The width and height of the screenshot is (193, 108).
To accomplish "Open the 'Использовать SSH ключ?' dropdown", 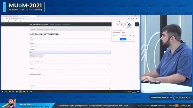I will coord(70,65).
